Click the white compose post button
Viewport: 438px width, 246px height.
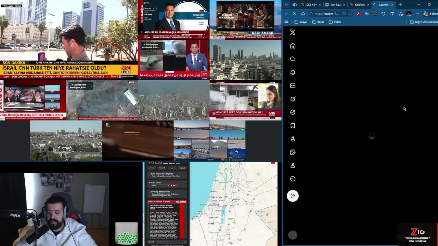click(293, 196)
